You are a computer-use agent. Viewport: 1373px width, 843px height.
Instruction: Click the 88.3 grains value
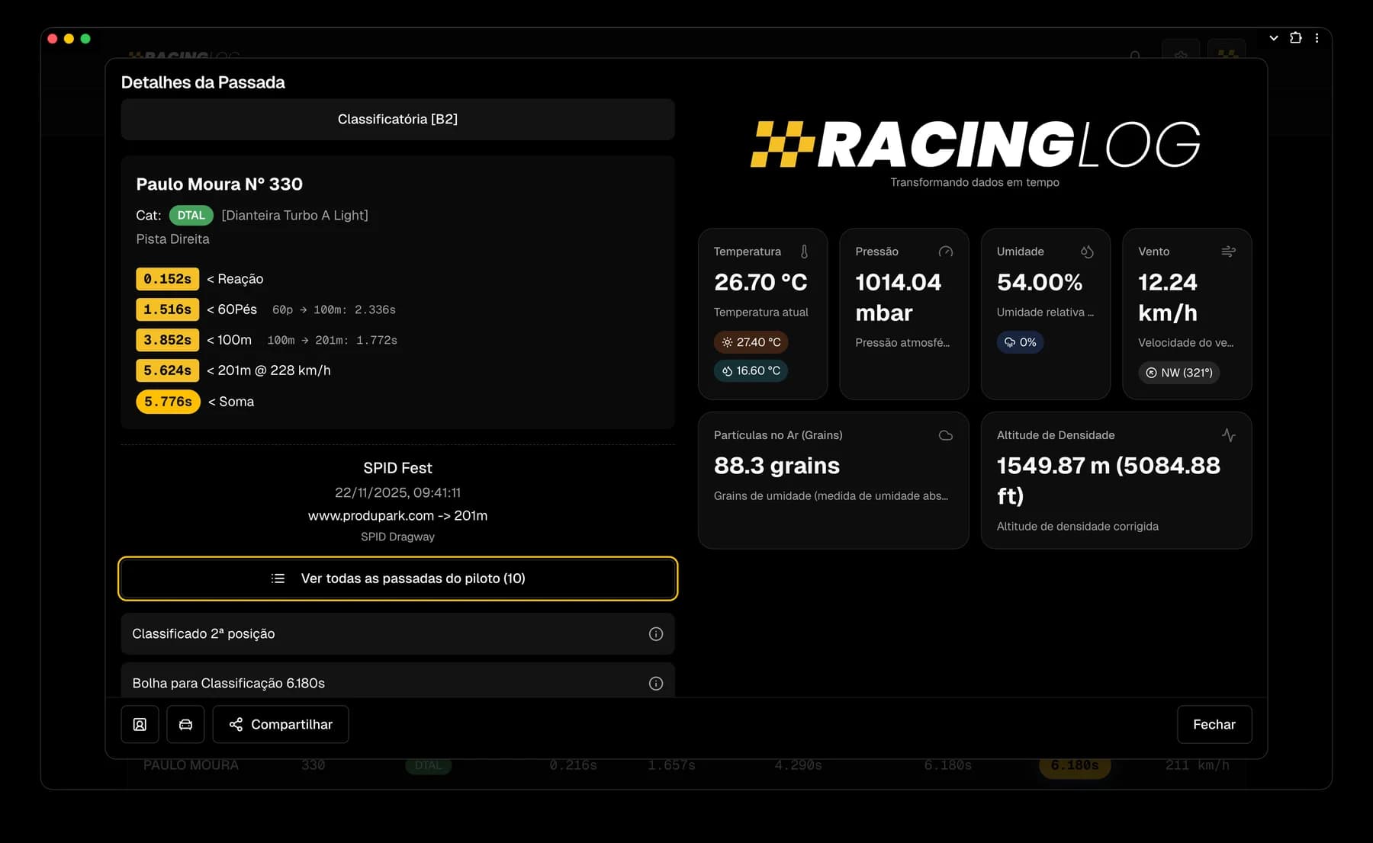[x=777, y=466]
